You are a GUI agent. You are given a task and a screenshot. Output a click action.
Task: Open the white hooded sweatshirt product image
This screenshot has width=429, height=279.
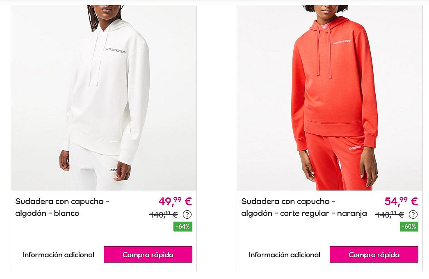tap(104, 98)
